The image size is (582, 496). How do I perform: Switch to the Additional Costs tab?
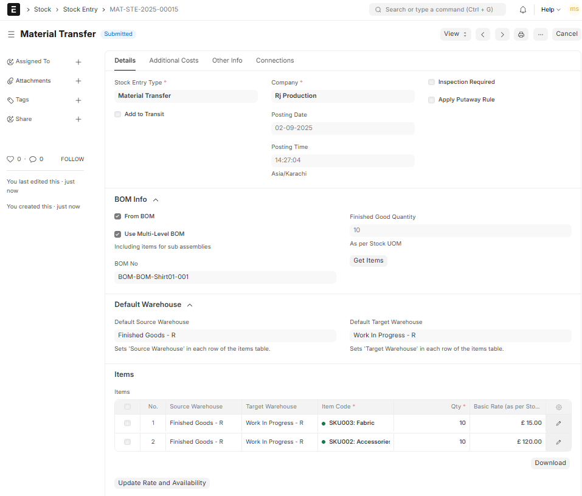[174, 61]
